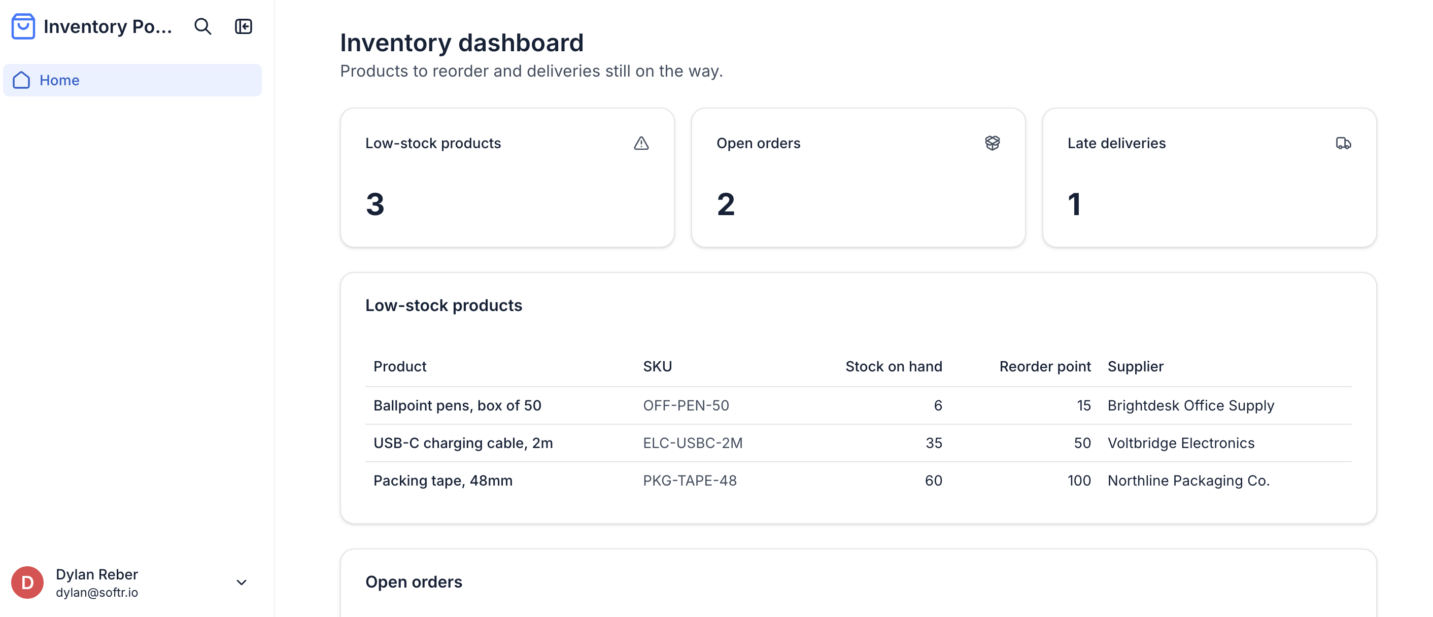The image size is (1433, 617).
Task: Click stock on hand value 6
Action: point(937,405)
